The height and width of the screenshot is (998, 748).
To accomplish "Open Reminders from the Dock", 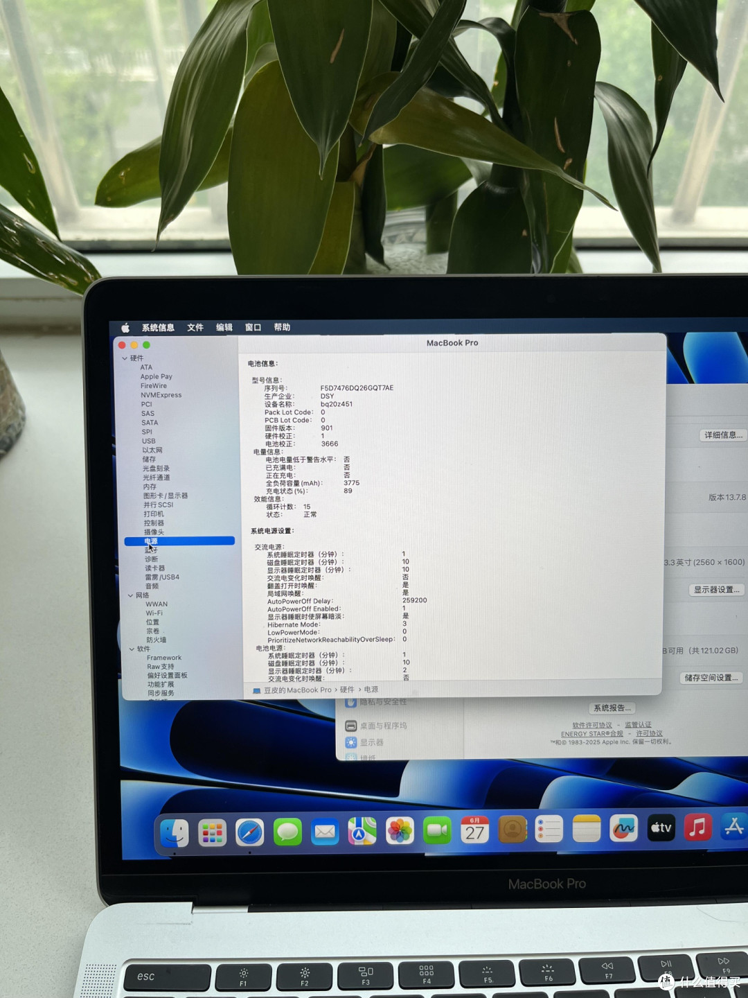I will point(549,828).
